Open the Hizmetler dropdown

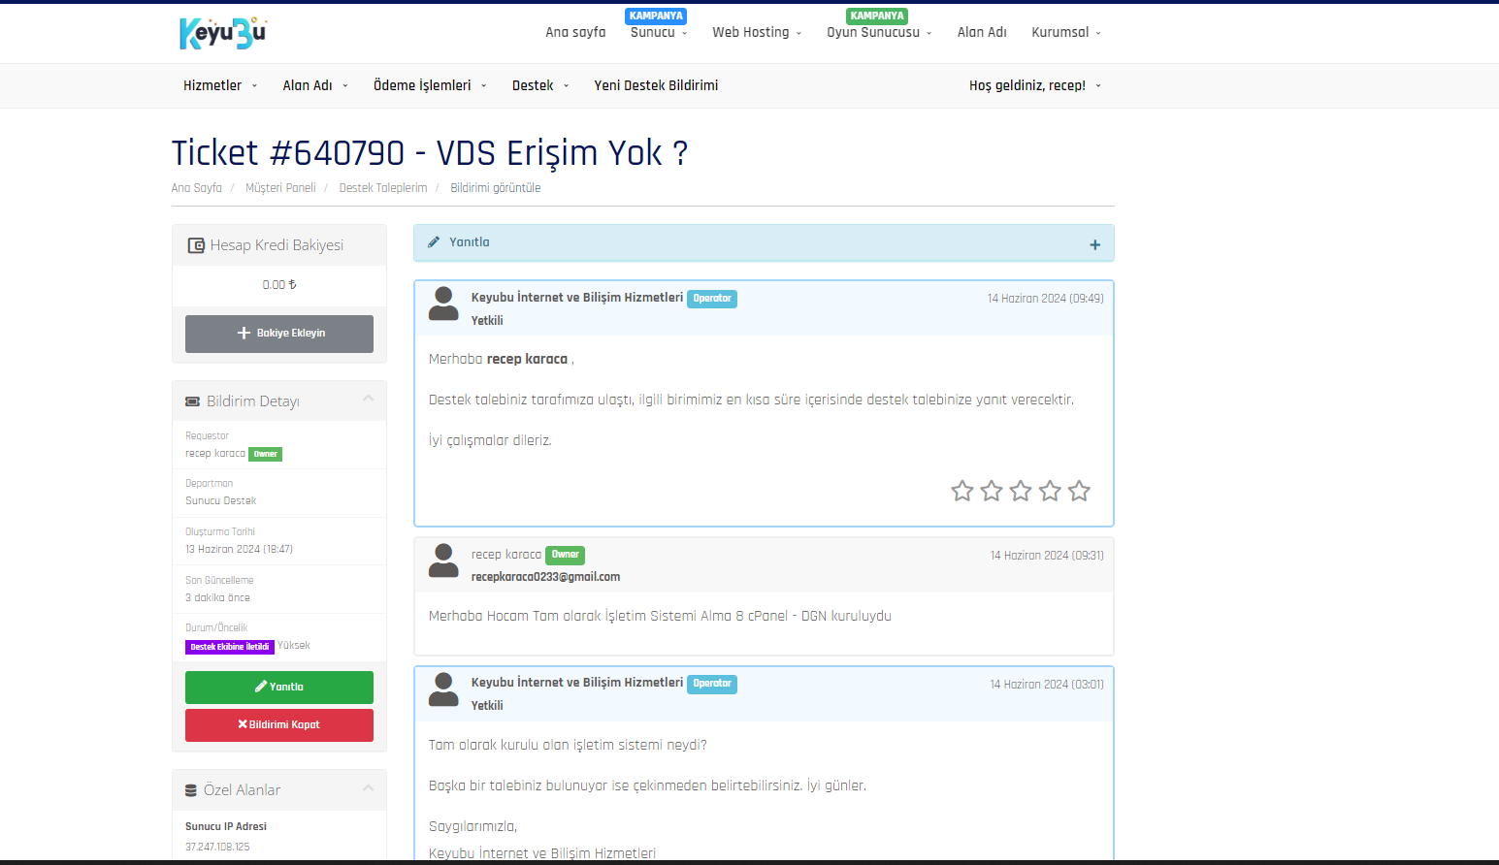click(x=220, y=85)
